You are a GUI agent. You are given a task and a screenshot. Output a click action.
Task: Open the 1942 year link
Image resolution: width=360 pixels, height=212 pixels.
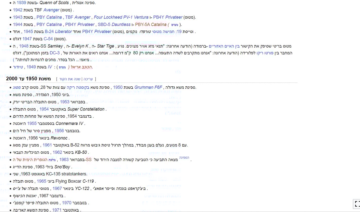point(17,10)
